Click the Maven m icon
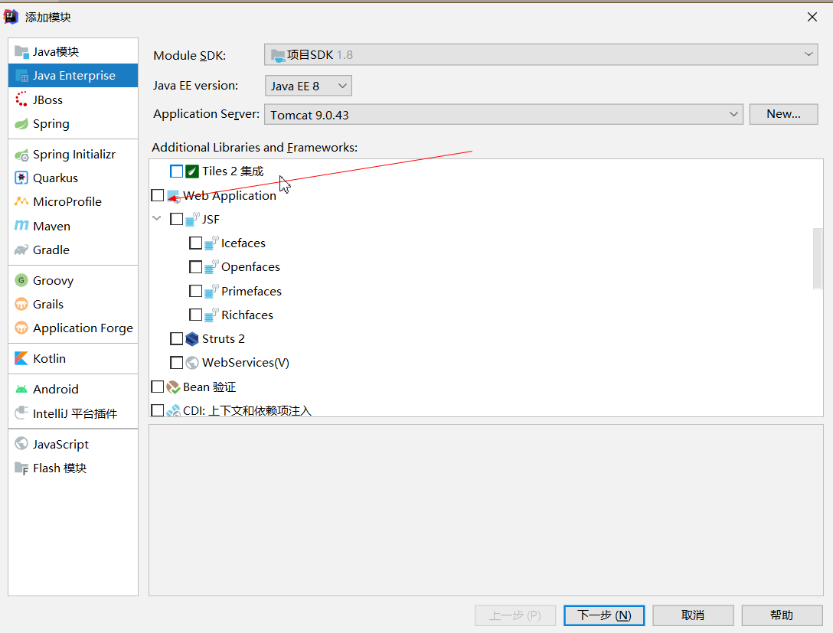Viewport: 833px width, 633px height. point(21,226)
